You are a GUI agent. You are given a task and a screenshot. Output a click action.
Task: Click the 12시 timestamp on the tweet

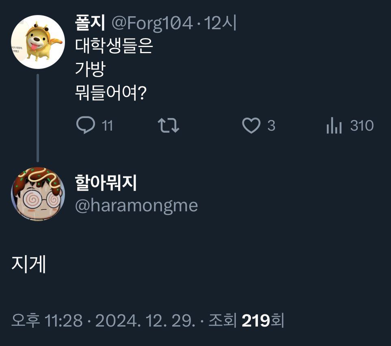[x=220, y=24]
